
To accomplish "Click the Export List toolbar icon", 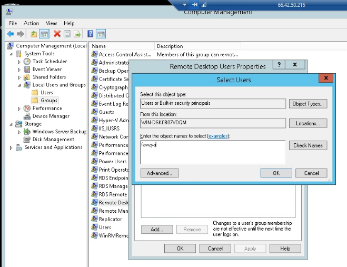I will [77, 34].
